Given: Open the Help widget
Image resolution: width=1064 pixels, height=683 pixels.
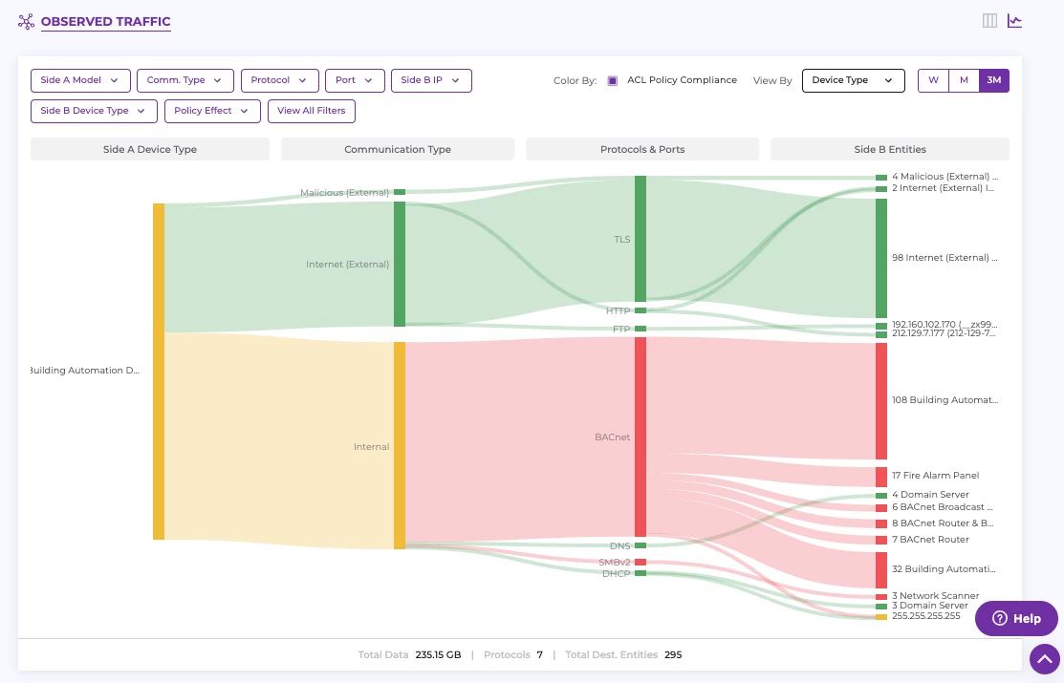Looking at the screenshot, I should [1016, 618].
